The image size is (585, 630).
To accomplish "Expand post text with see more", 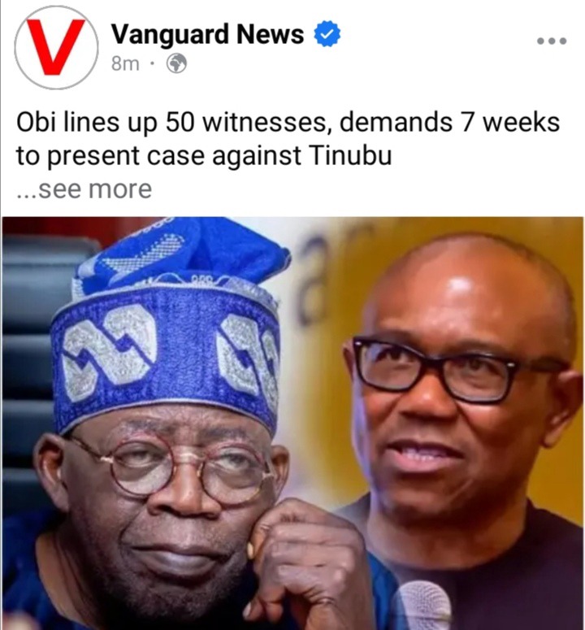I will [84, 189].
